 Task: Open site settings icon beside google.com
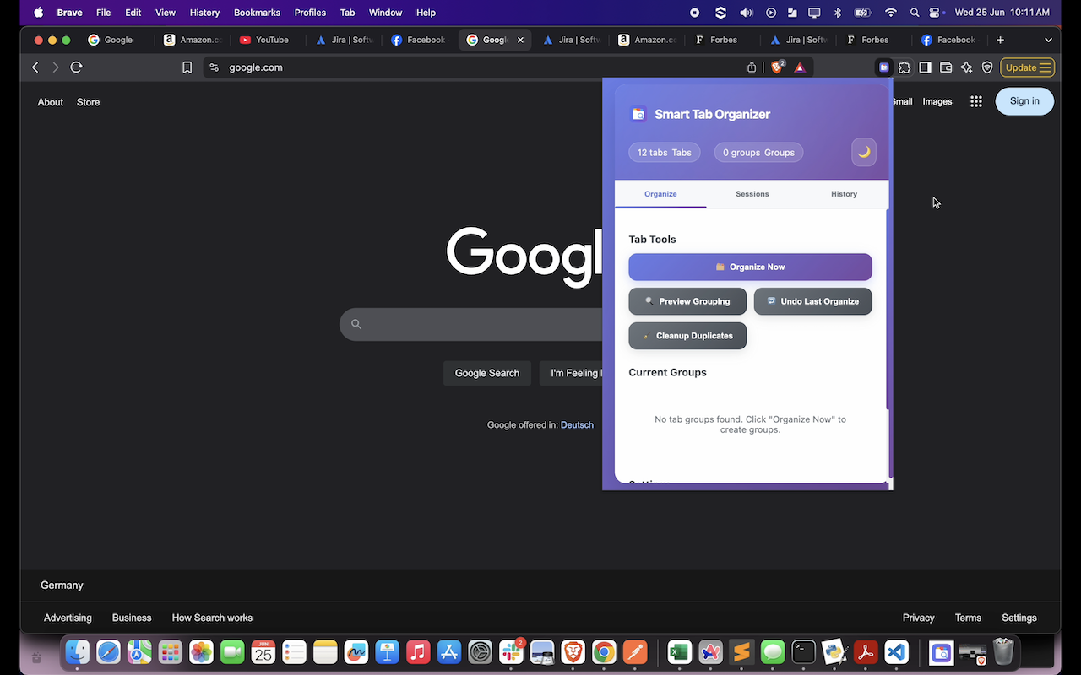pyautogui.click(x=214, y=67)
